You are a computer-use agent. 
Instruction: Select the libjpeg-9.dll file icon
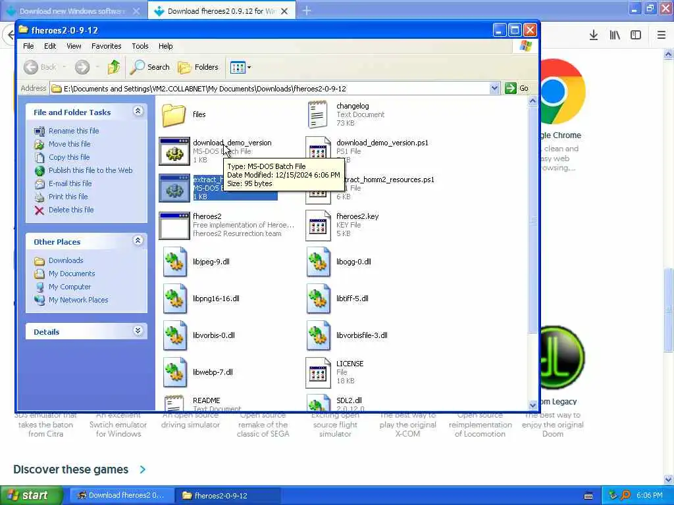coord(175,262)
